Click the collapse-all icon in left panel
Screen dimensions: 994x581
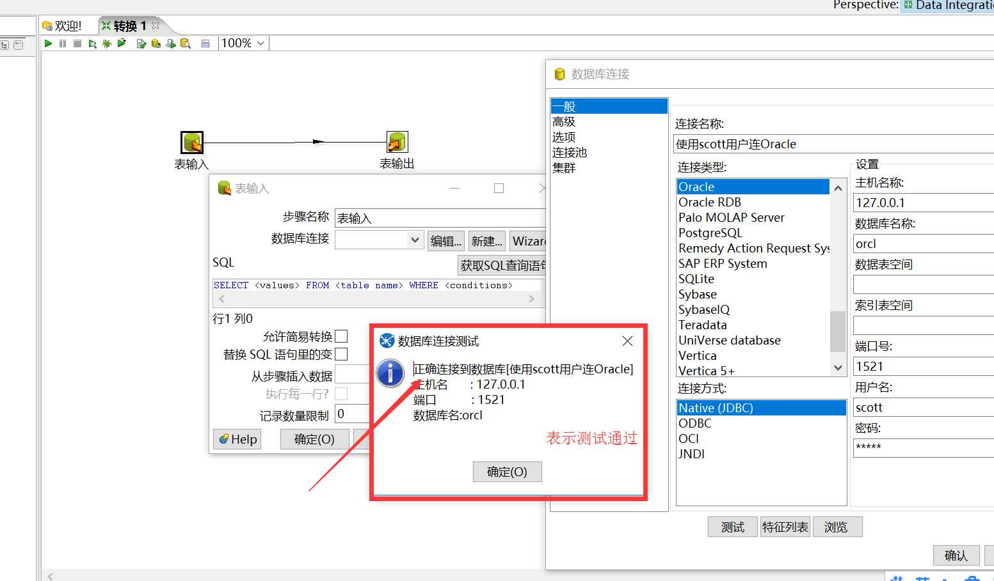pos(18,45)
